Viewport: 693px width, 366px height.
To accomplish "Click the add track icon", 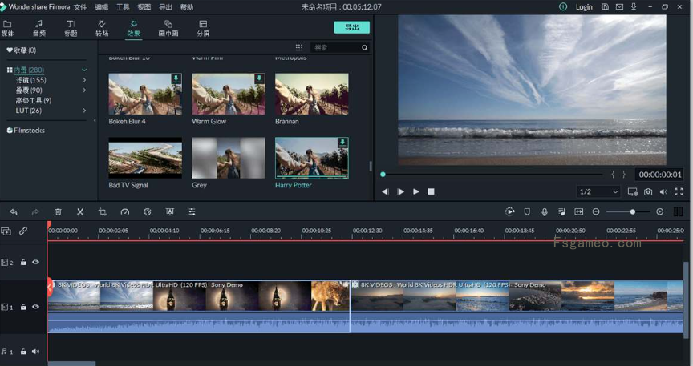I will (x=6, y=231).
